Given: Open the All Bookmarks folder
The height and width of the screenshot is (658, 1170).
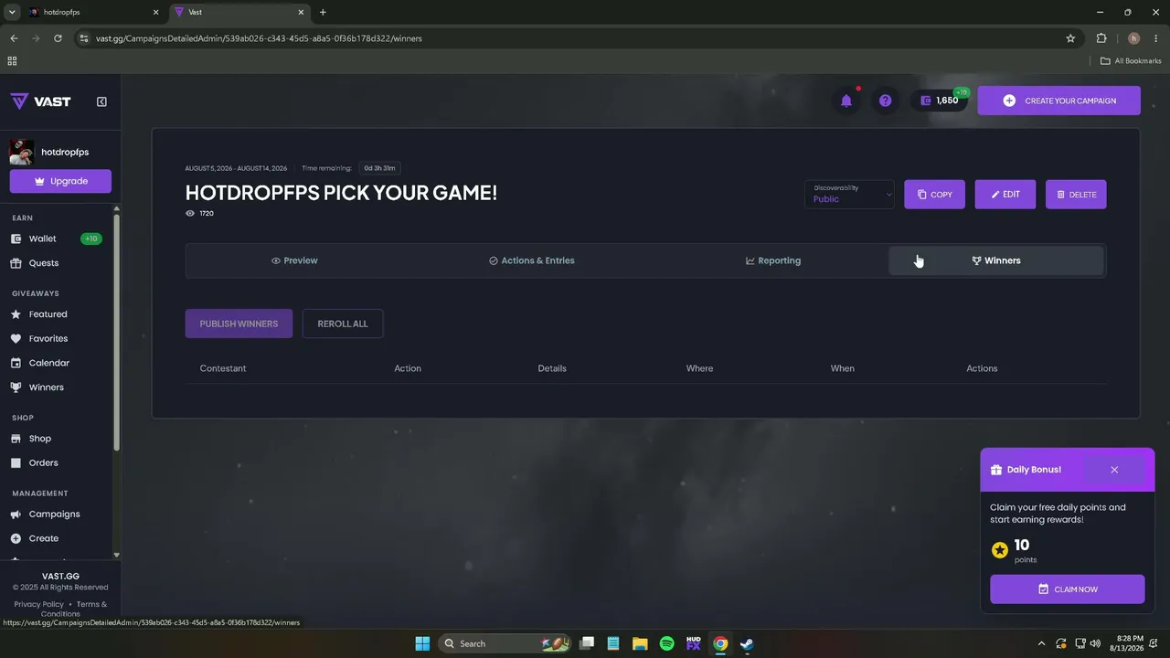Looking at the screenshot, I should pos(1131,61).
